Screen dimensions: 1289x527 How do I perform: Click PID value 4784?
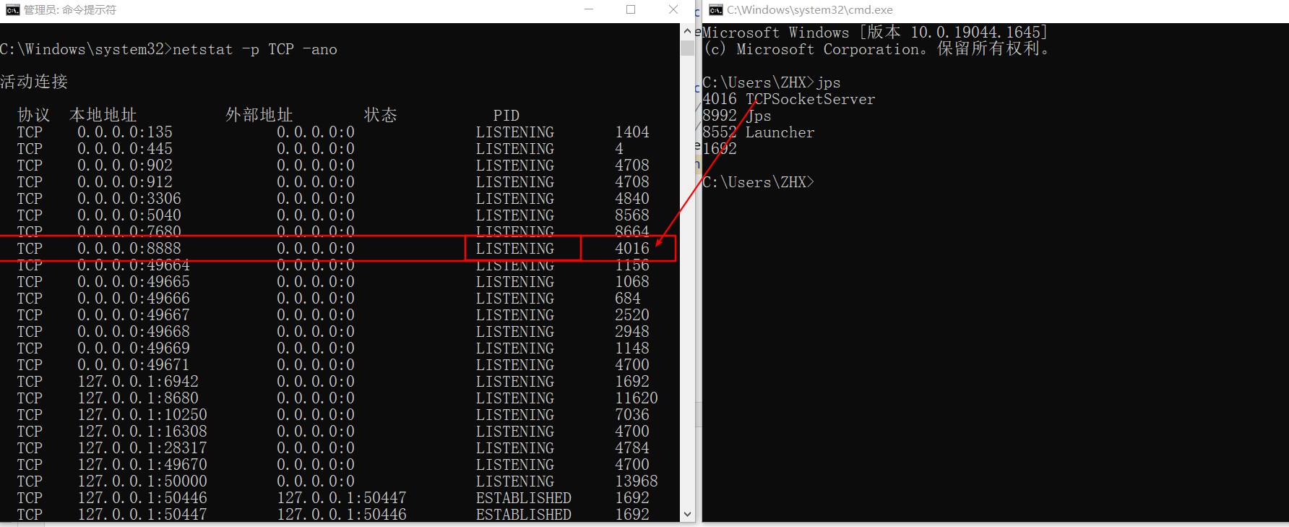tap(632, 448)
